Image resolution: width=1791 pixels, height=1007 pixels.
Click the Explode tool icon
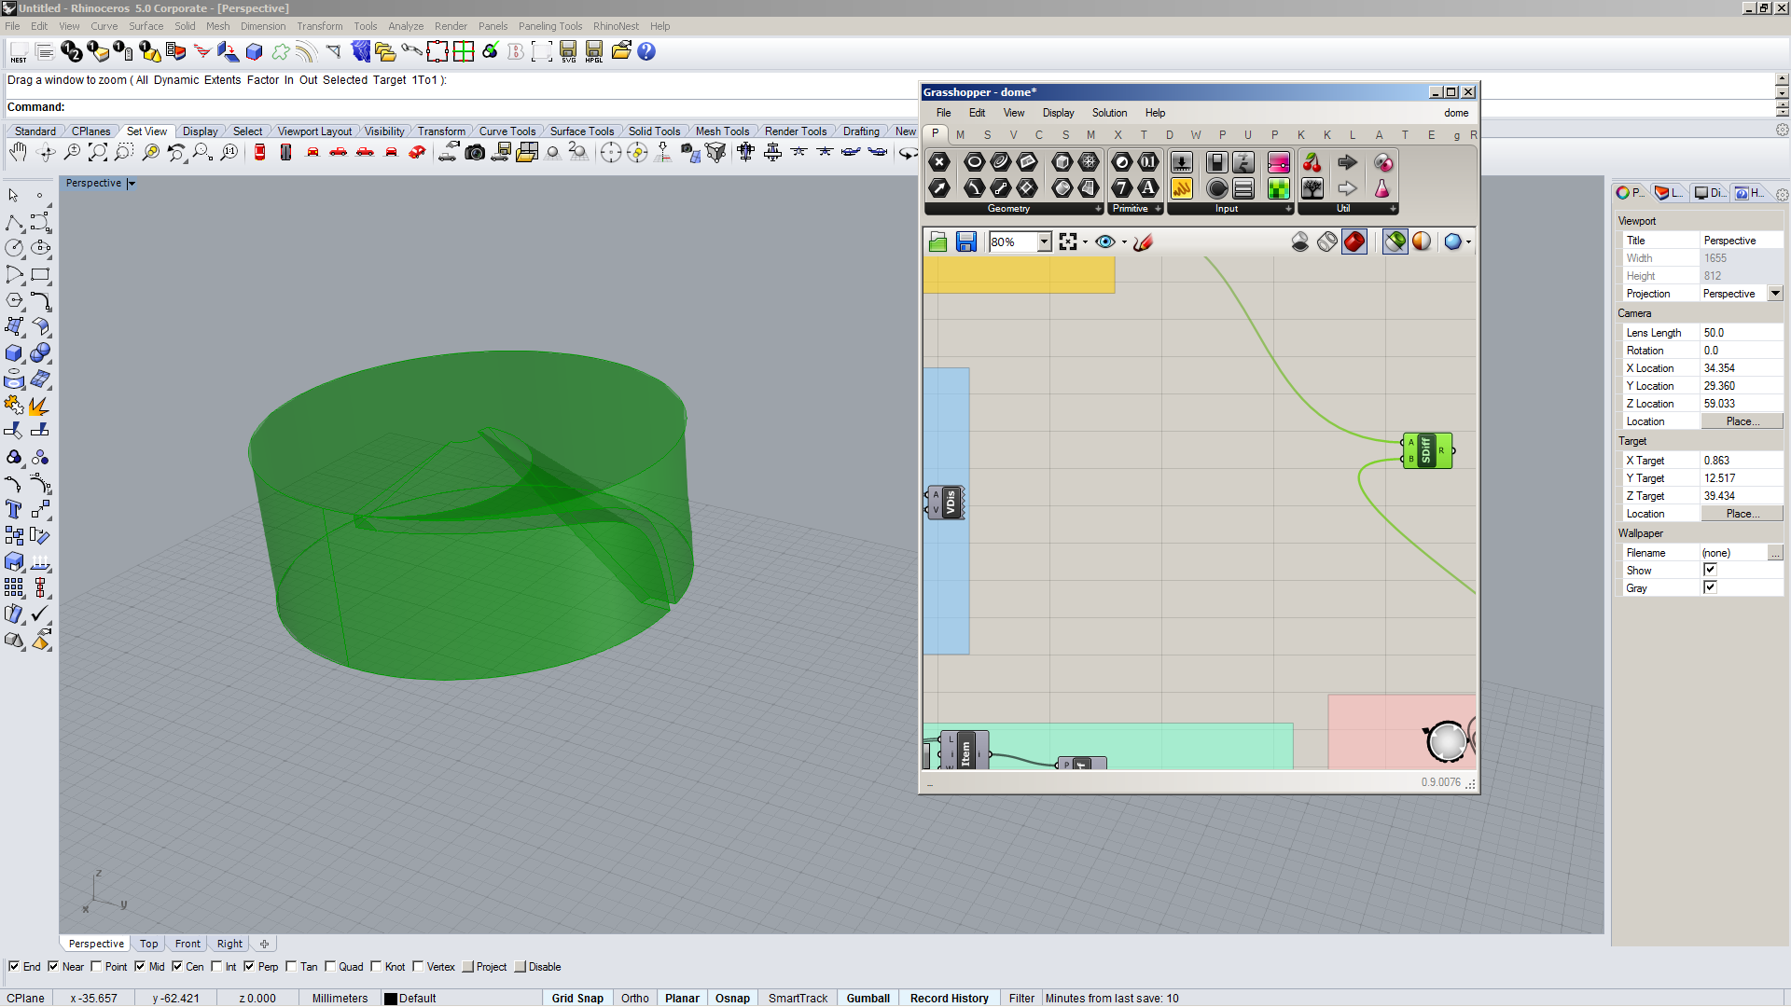39,406
